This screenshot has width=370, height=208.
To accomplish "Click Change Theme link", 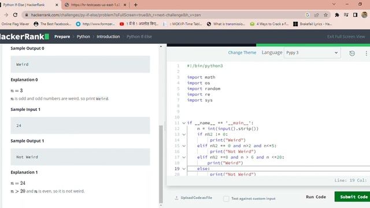I will click(x=242, y=53).
